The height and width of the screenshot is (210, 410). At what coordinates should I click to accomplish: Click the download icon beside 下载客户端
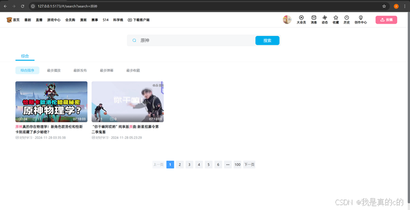pos(130,20)
